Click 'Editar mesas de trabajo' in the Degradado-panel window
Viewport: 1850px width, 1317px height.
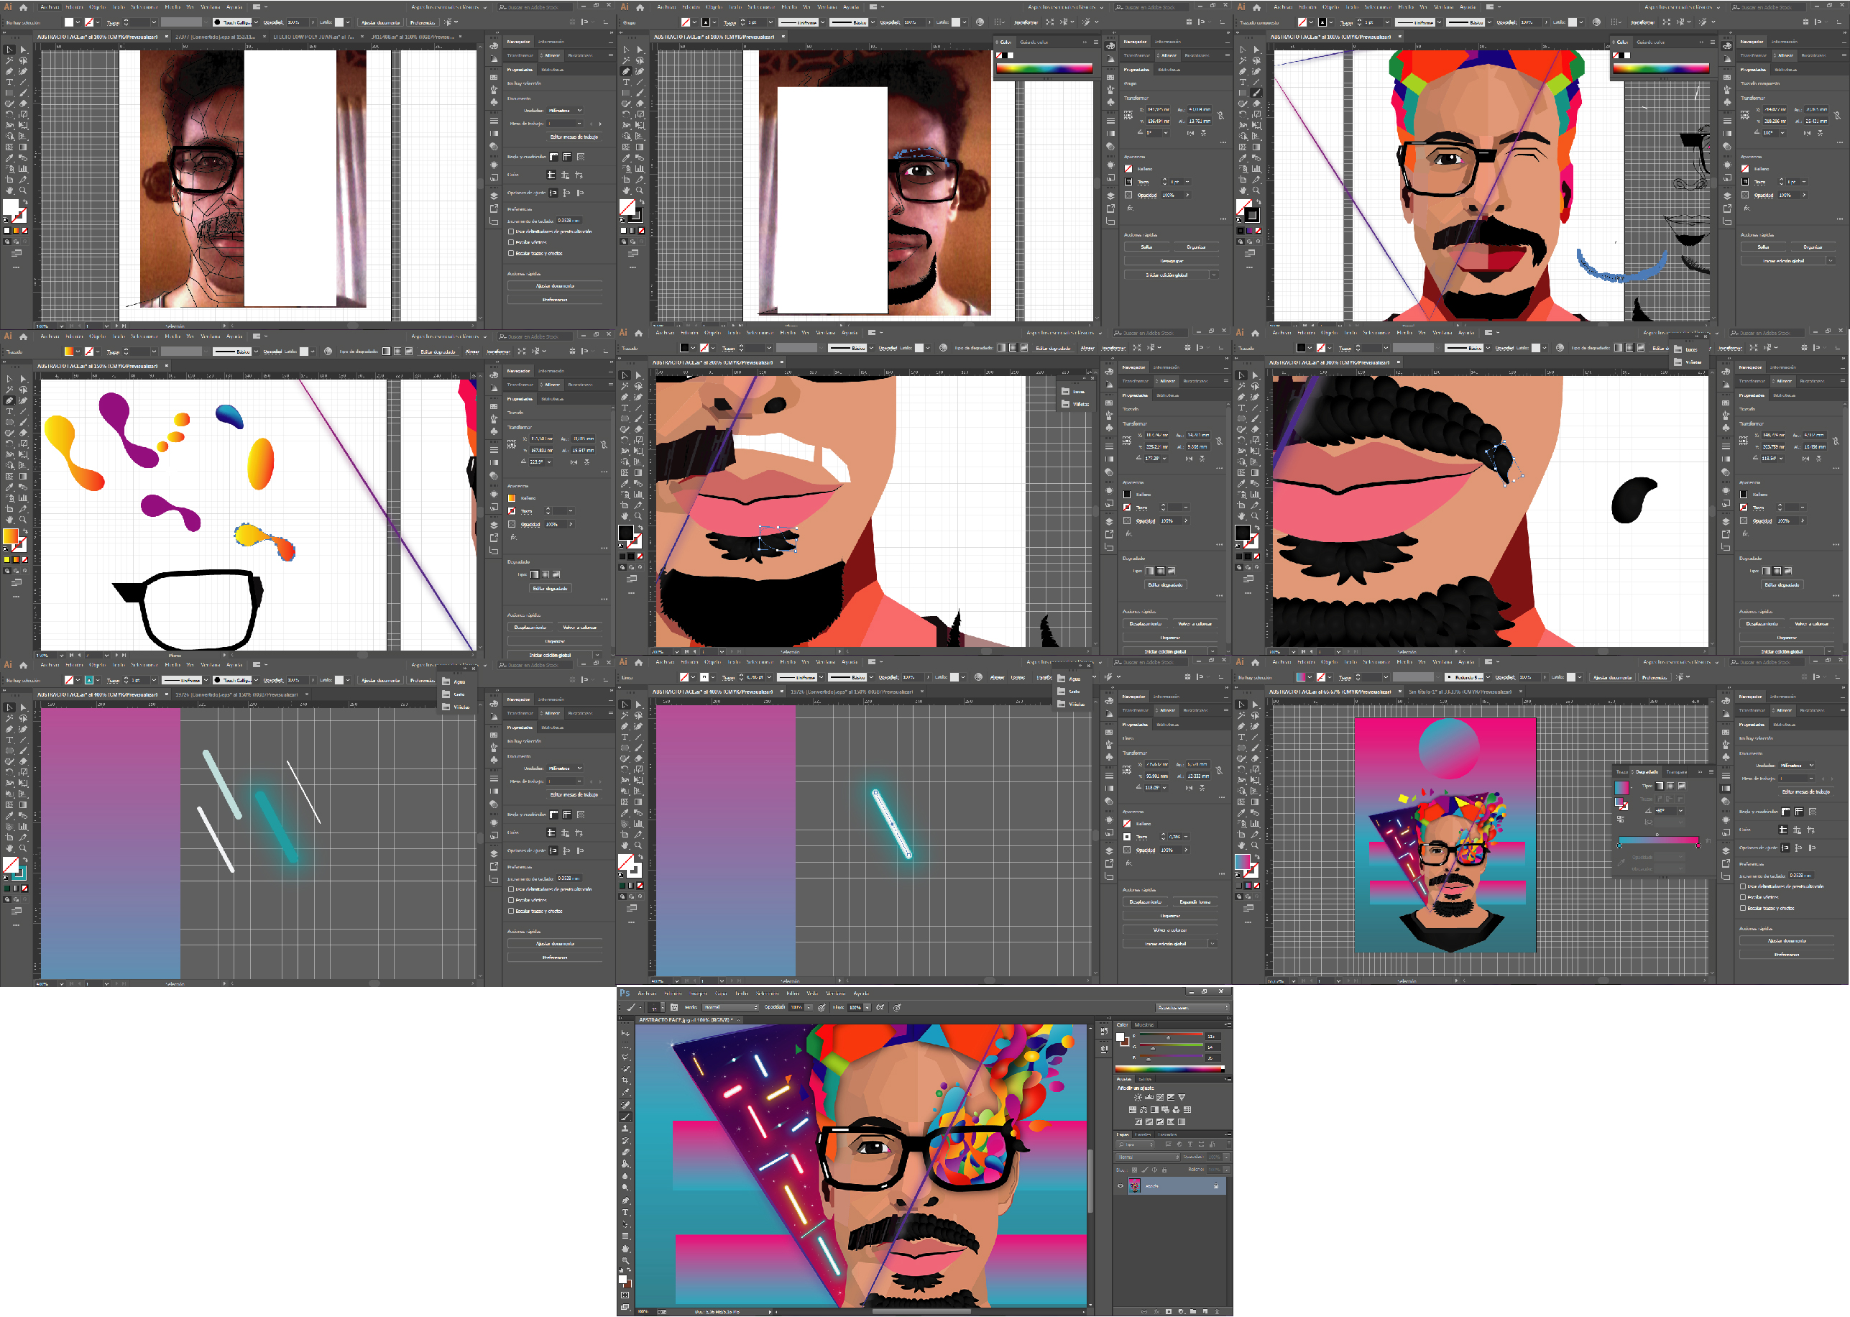[1806, 792]
